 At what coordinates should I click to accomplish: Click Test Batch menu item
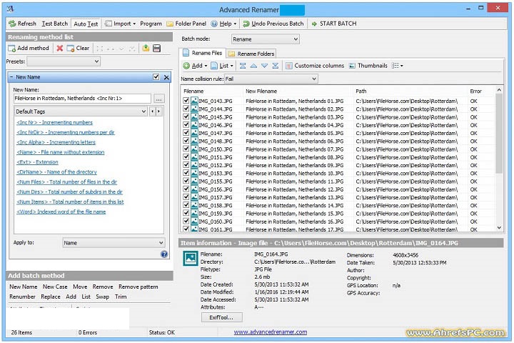(x=54, y=24)
